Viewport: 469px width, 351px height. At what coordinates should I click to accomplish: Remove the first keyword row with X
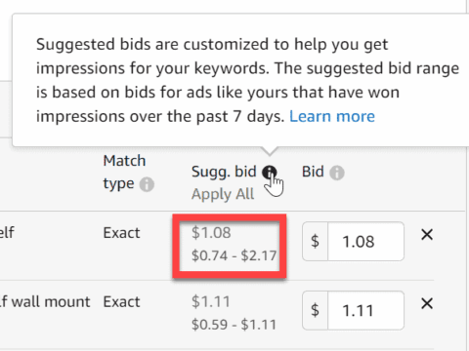[427, 234]
